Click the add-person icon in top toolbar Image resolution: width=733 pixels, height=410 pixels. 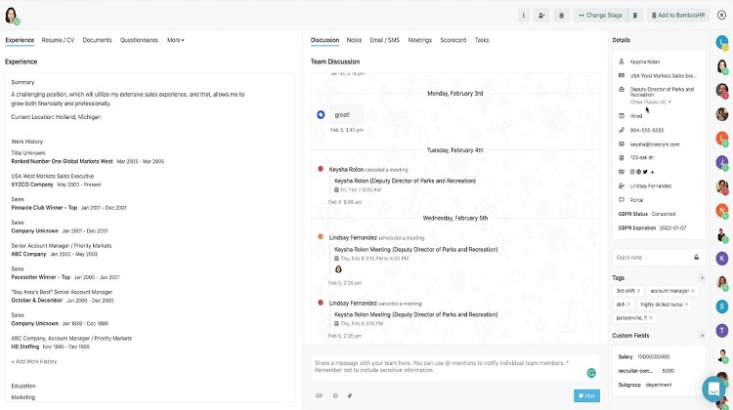pyautogui.click(x=541, y=16)
